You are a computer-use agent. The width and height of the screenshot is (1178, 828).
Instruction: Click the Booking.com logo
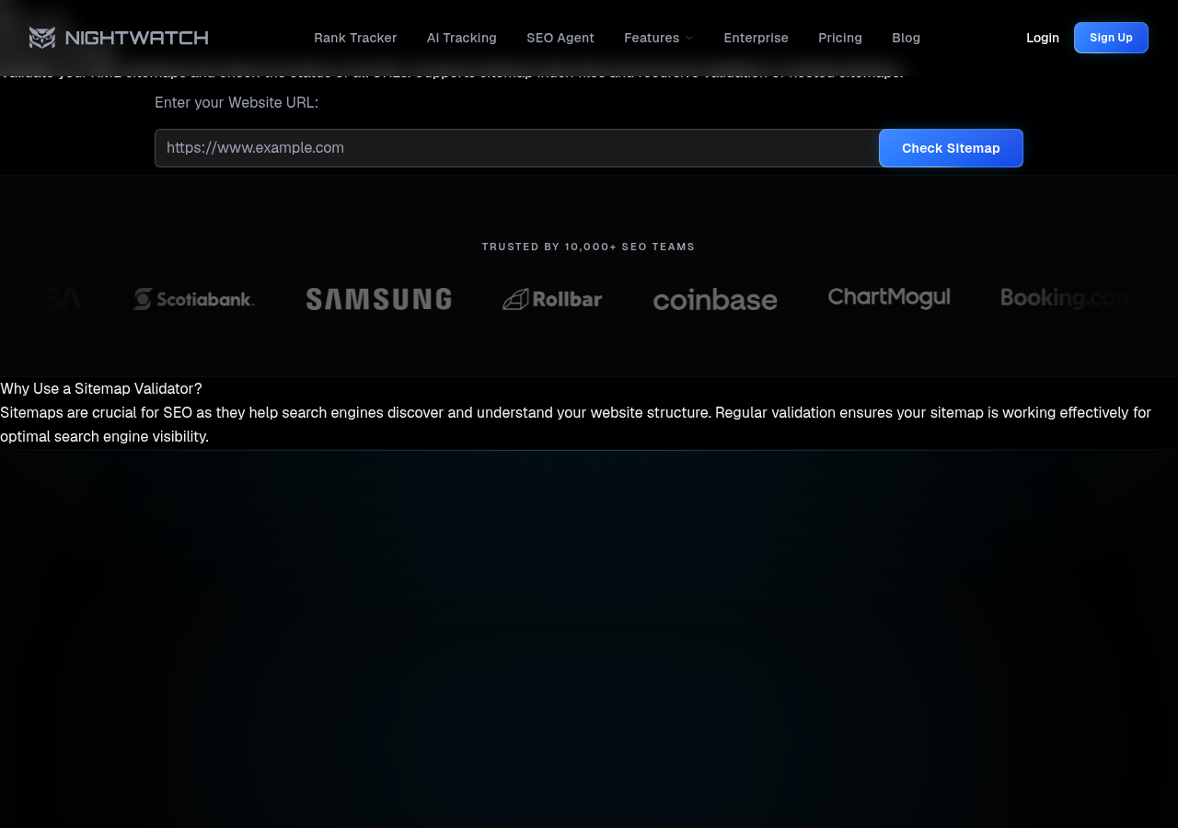tap(1068, 298)
